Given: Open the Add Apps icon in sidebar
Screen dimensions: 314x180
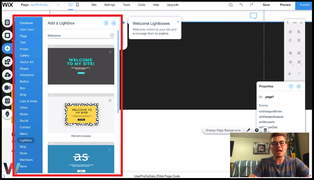Looking at the screenshot, I should 7,62.
